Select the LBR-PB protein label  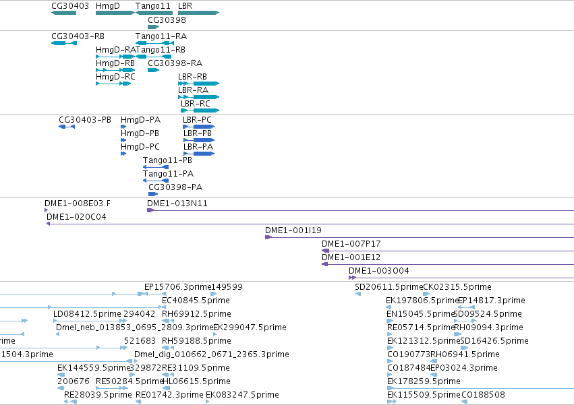[198, 133]
